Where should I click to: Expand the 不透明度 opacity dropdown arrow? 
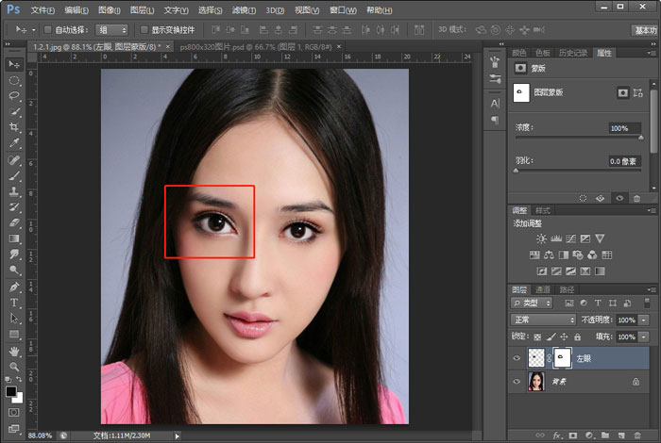[x=645, y=320]
